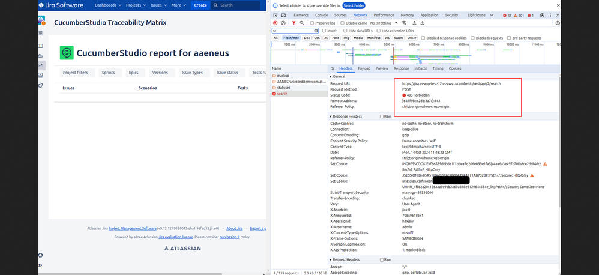599x275 pixels.
Task: Select the failed search request row
Action: (299, 94)
